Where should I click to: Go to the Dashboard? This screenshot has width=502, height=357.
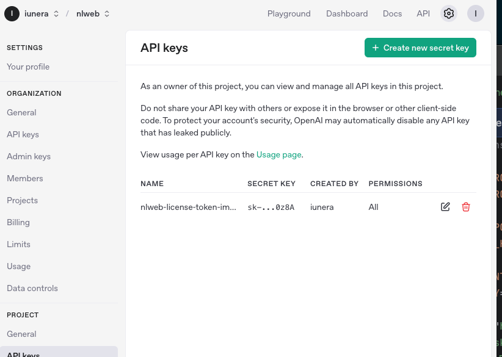pyautogui.click(x=347, y=14)
